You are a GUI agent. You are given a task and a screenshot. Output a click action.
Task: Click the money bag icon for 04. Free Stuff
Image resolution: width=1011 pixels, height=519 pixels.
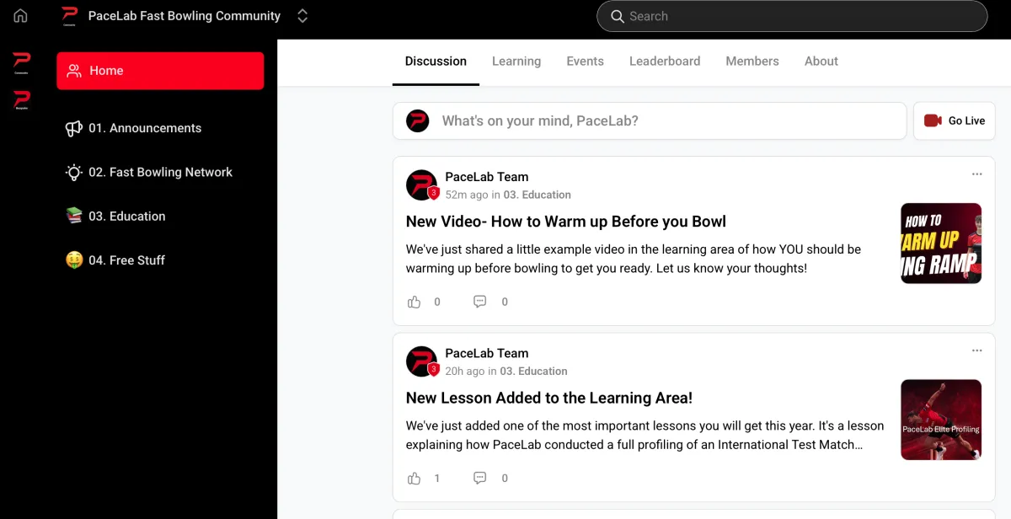click(72, 259)
